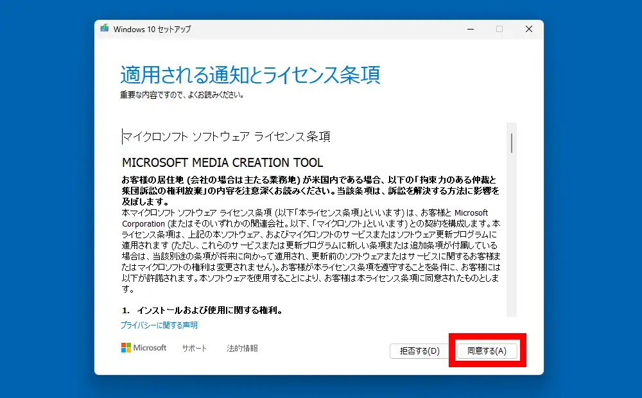Open the プライバシーに関する声明 link

(x=159, y=325)
